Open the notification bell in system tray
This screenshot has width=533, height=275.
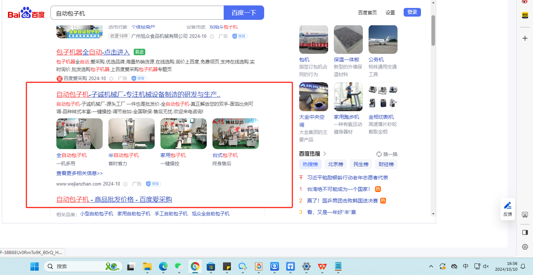(x=523, y=266)
